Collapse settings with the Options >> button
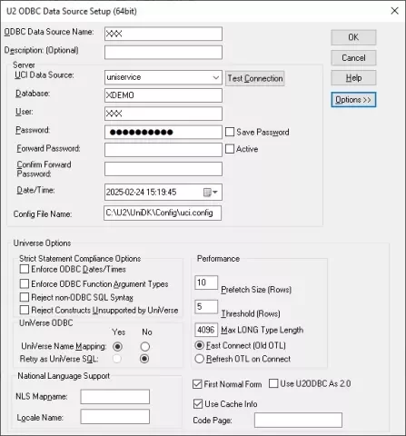The image size is (406, 436). 353,100
